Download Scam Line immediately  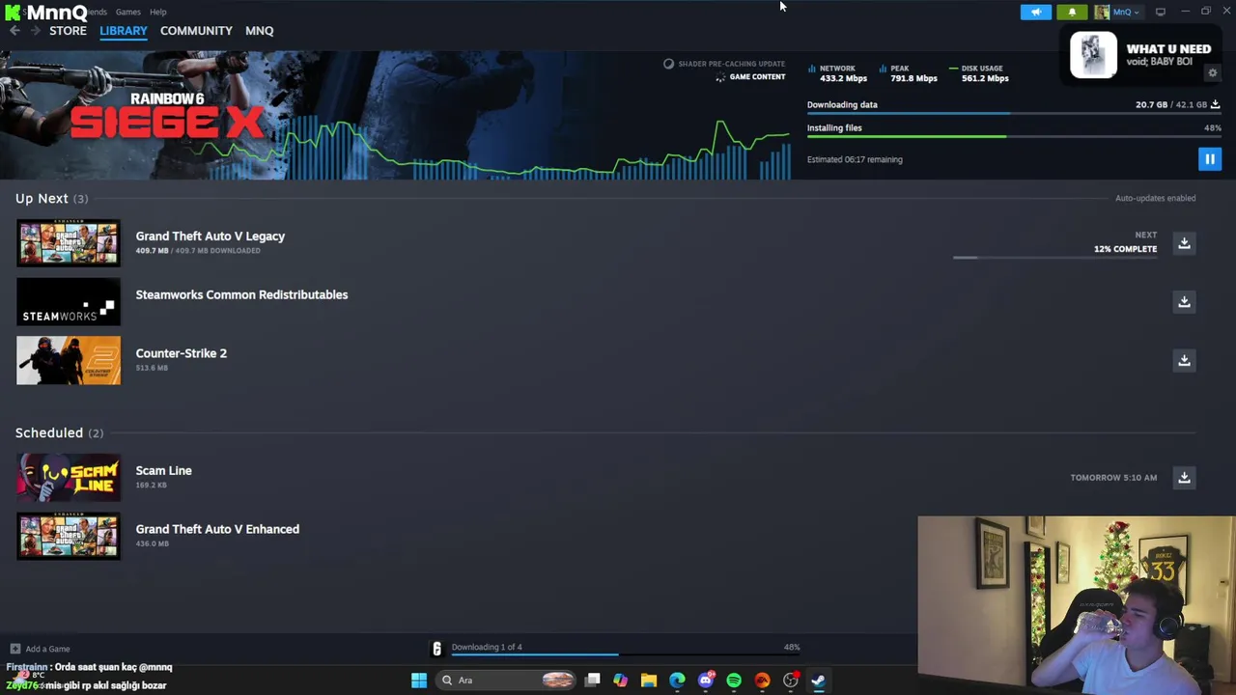click(x=1184, y=477)
